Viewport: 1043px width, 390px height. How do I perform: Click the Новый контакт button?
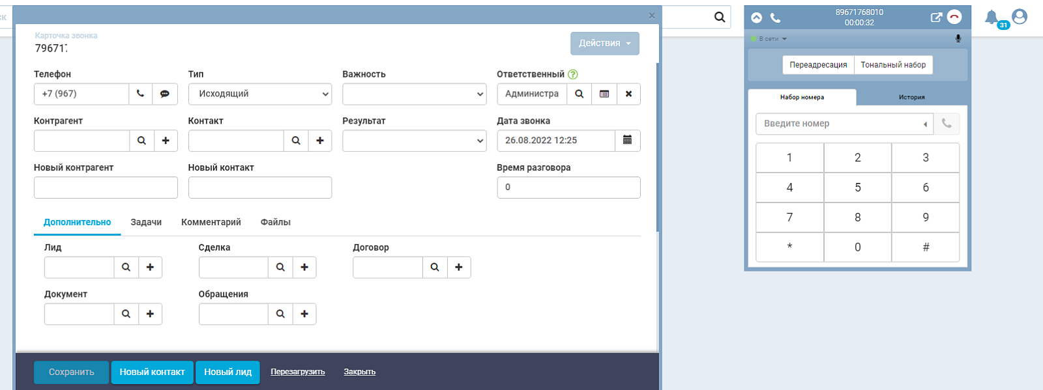[153, 372]
